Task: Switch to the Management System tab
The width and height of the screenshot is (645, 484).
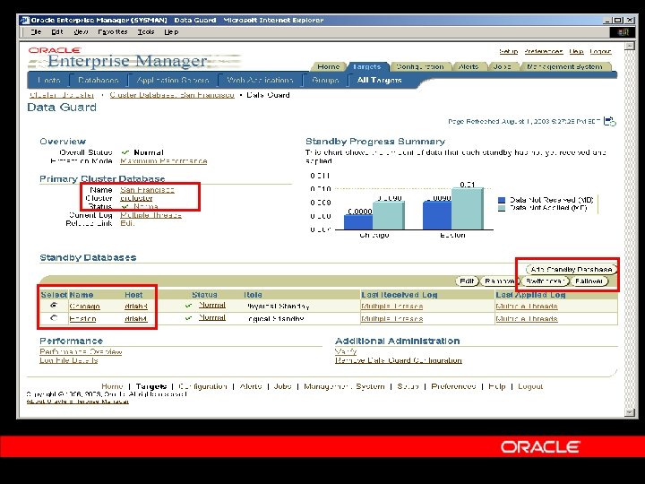Action: [564, 66]
